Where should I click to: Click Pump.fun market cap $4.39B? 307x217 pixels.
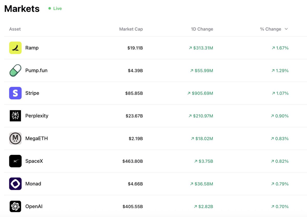coord(135,71)
